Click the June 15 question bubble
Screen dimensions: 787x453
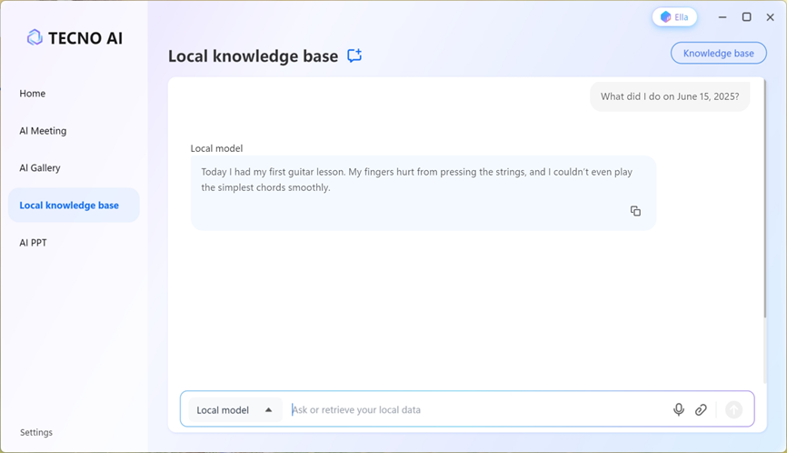(x=670, y=96)
